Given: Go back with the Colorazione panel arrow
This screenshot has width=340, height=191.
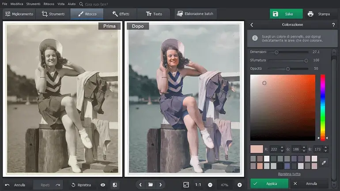Looking at the screenshot, I should (x=252, y=25).
